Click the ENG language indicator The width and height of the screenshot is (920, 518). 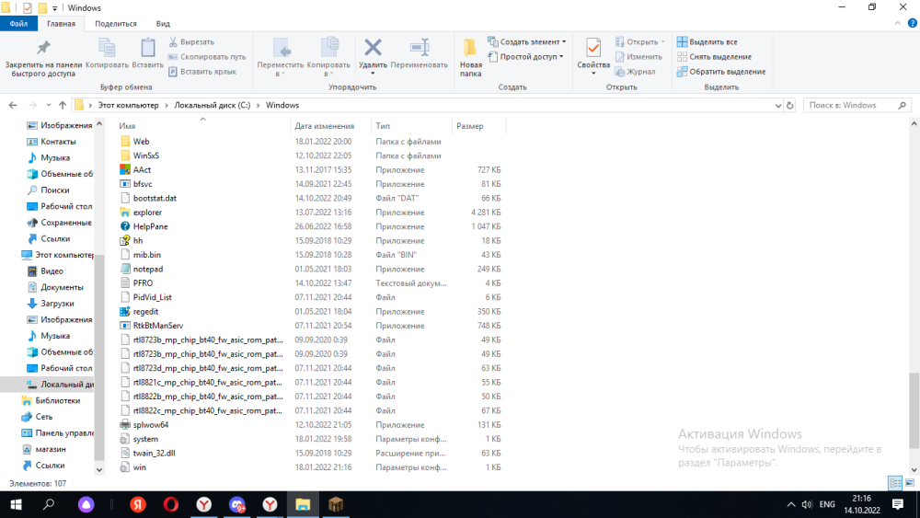827,504
